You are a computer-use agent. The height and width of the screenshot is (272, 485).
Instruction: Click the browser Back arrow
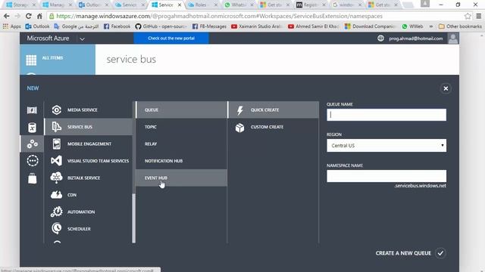pos(7,16)
